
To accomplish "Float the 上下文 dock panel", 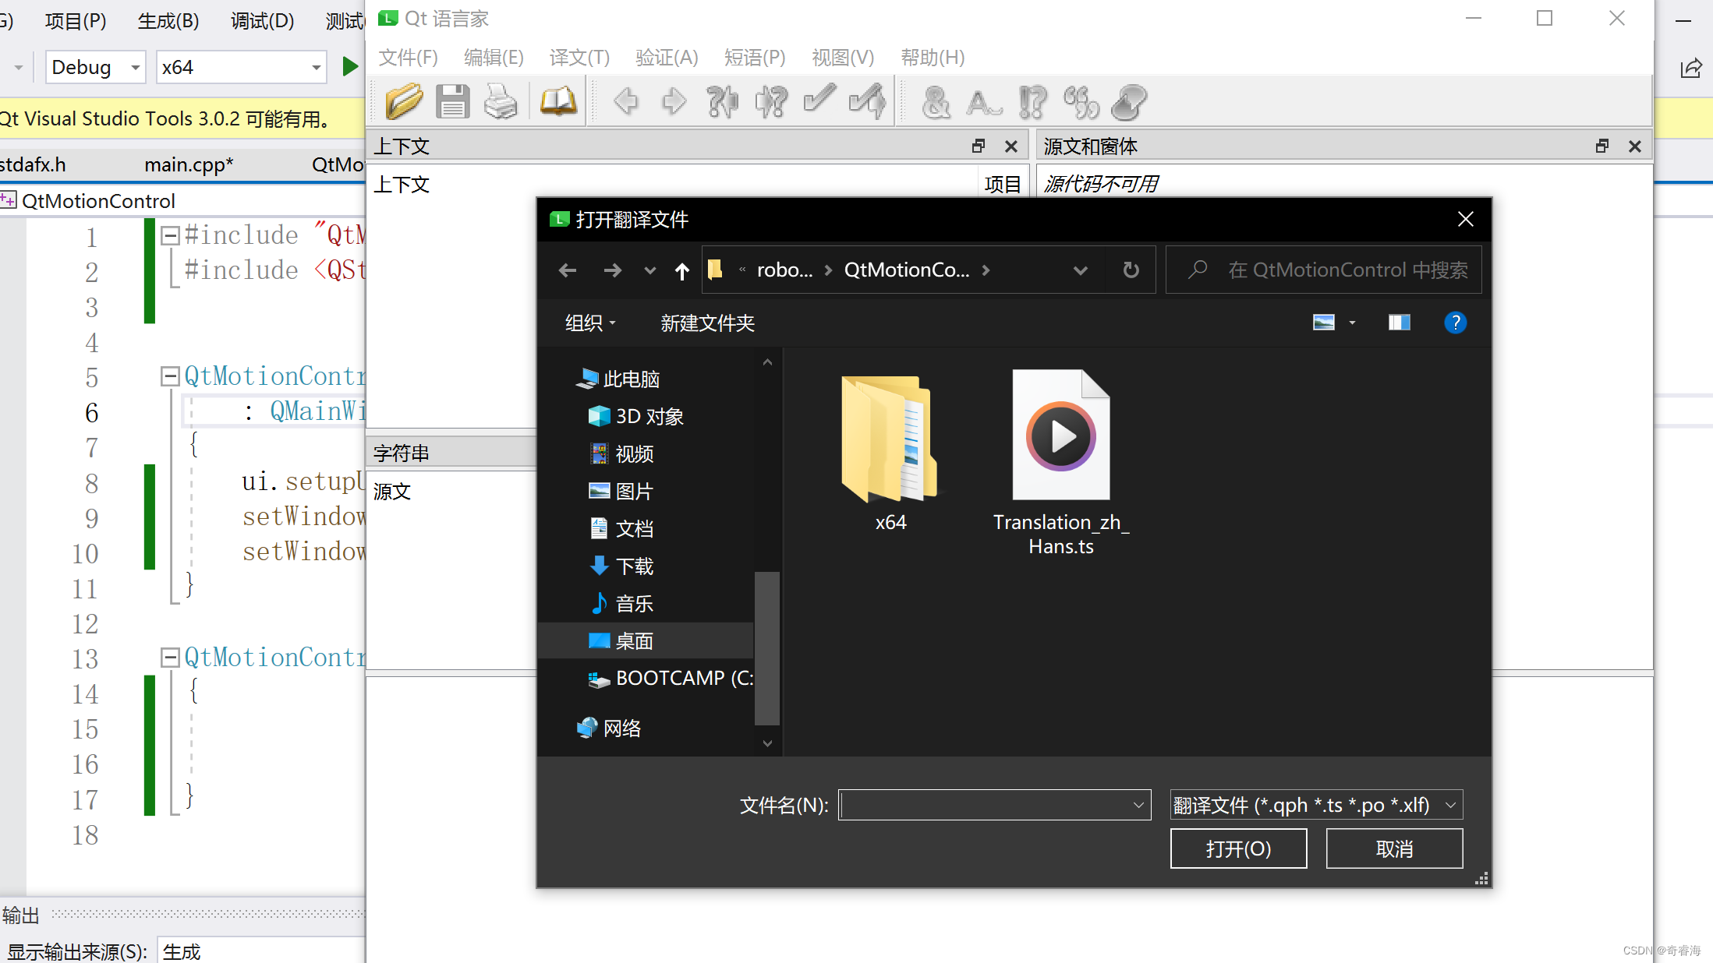I will point(979,146).
